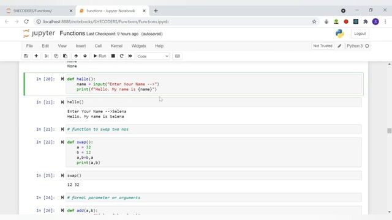Run the swap() cell In [25] icon

62,175
